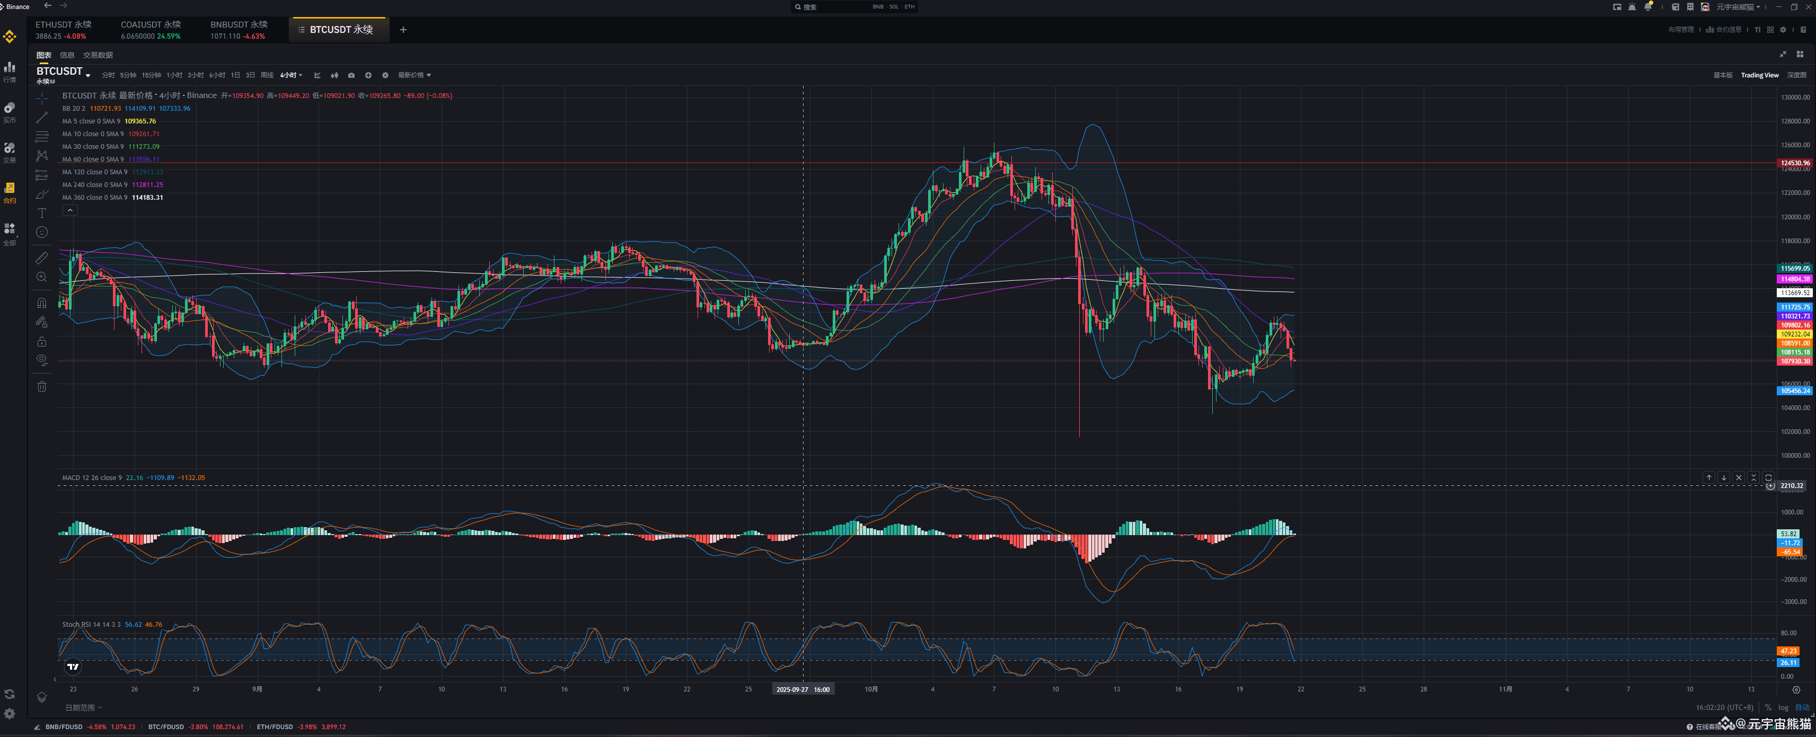Toggle log scale on price axis
This screenshot has height=737, width=1816.
[x=1783, y=707]
